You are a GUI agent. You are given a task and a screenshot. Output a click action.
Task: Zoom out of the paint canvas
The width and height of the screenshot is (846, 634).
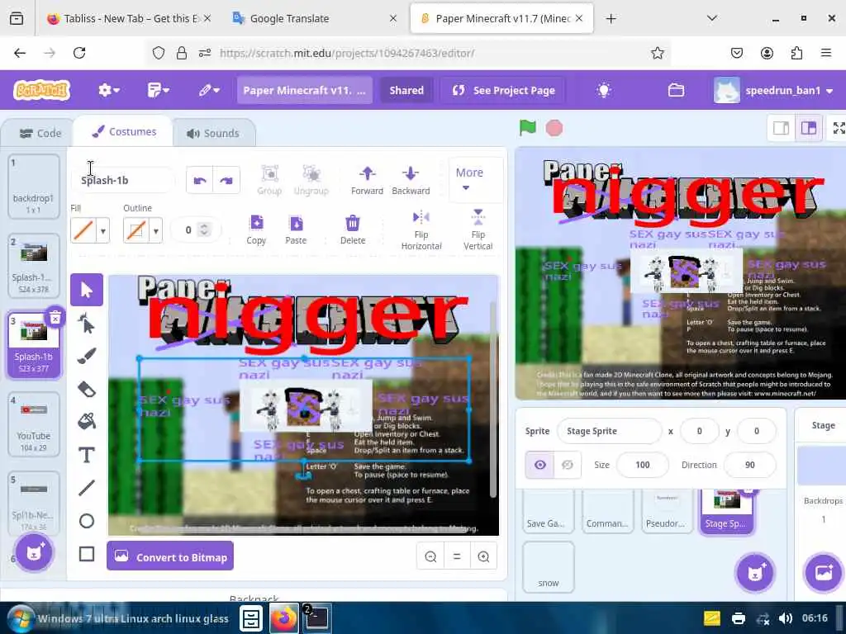(x=430, y=556)
